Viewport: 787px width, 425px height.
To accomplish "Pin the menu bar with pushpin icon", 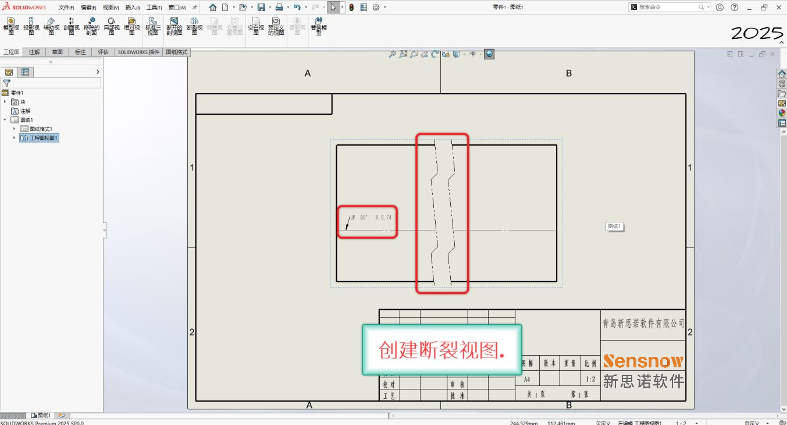I will pyautogui.click(x=195, y=8).
